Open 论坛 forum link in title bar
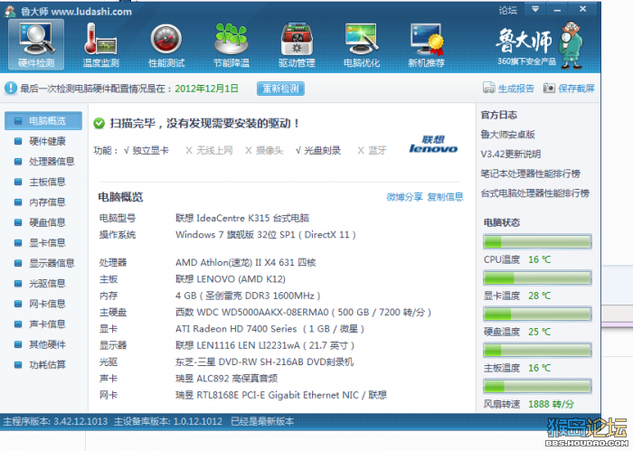The width and height of the screenshot is (633, 451). [x=507, y=10]
